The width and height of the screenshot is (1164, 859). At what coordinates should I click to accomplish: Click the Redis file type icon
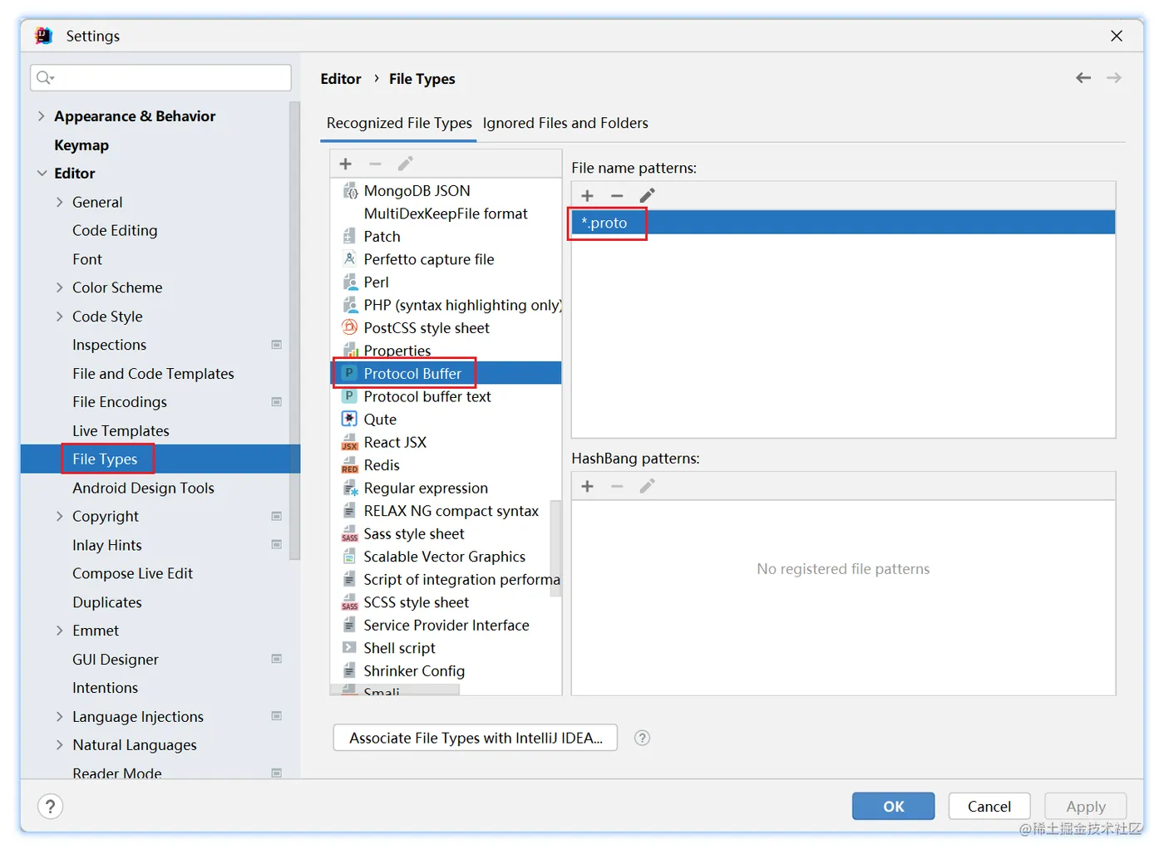[x=350, y=465]
